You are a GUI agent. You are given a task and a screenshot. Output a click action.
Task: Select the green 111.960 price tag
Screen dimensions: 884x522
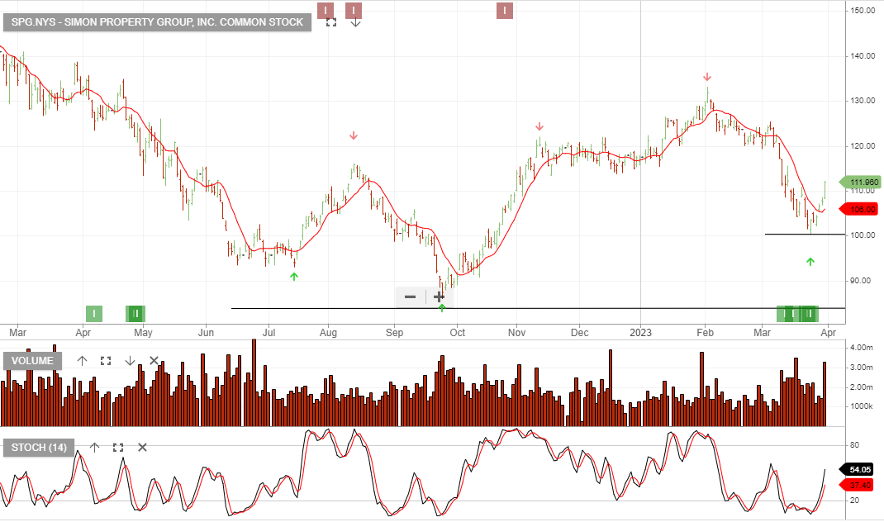859,183
